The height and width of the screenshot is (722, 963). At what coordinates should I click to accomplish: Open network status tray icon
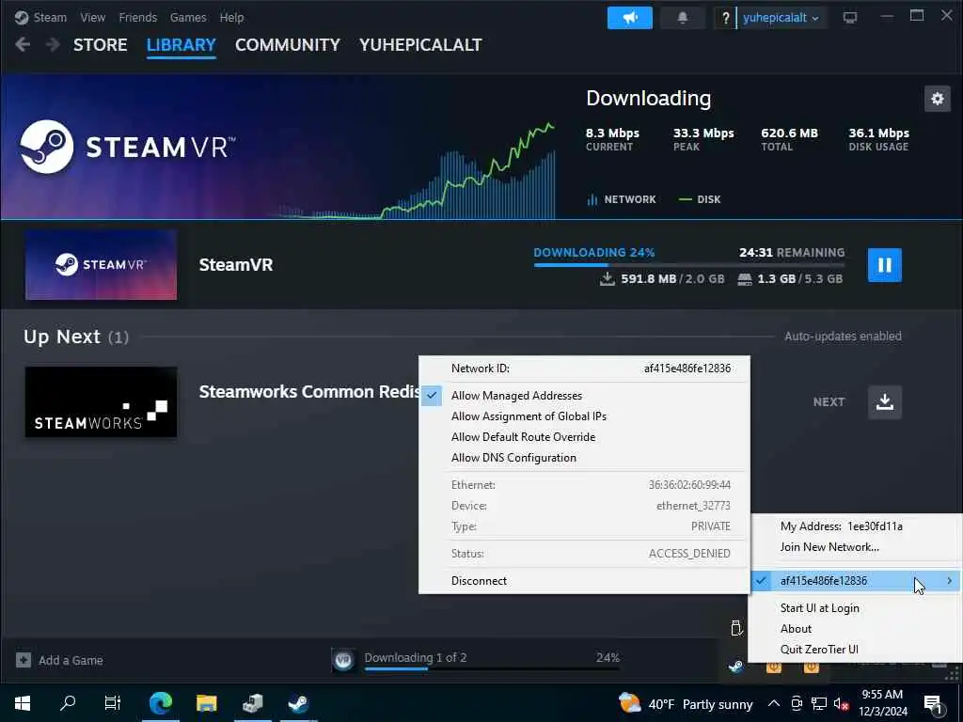(819, 703)
